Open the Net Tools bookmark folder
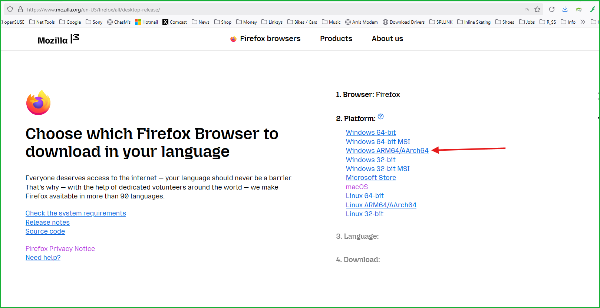 pyautogui.click(x=42, y=22)
